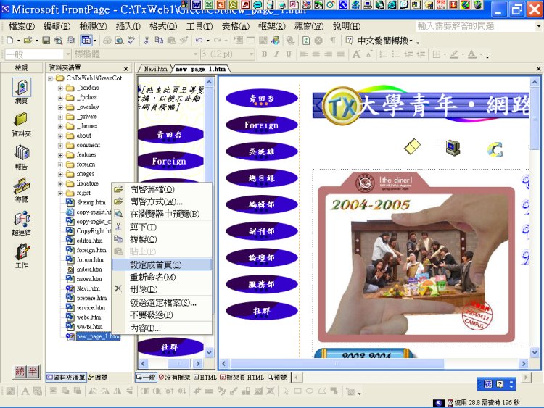This screenshot has width=544, height=408.
Task: Open the 插入 menu
Action: [128, 27]
